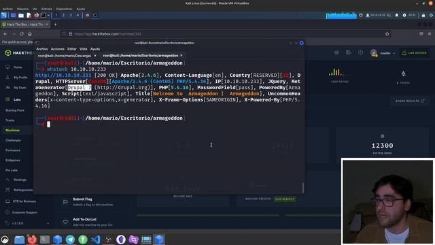Open the terminal icon in the dock
The height and width of the screenshot is (245, 435).
[x=45, y=239]
